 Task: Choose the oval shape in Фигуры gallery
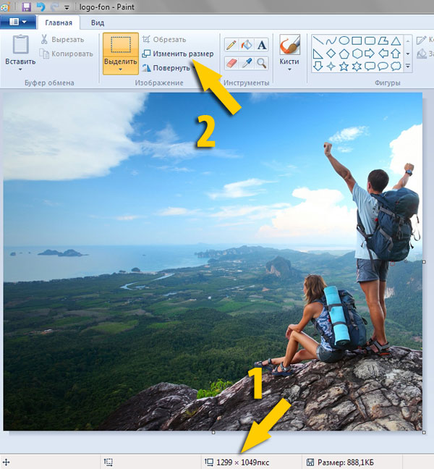pyautogui.click(x=344, y=41)
